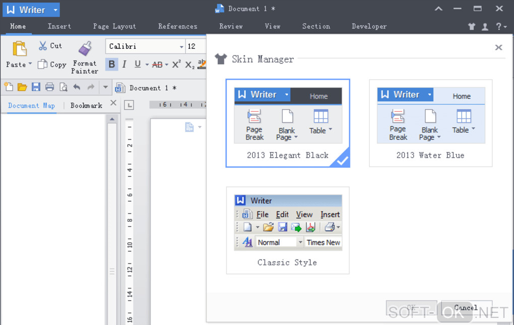Open the Developer tab
Screen dimensions: 514x325
tap(369, 26)
